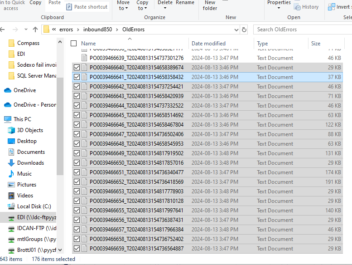Viewport: 352px width, 265px height.
Task: Sort by Size column header
Action: [316, 44]
